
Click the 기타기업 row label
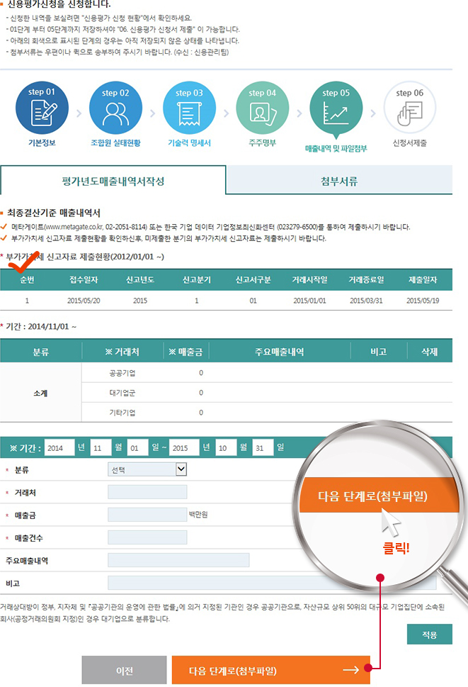pyautogui.click(x=122, y=413)
